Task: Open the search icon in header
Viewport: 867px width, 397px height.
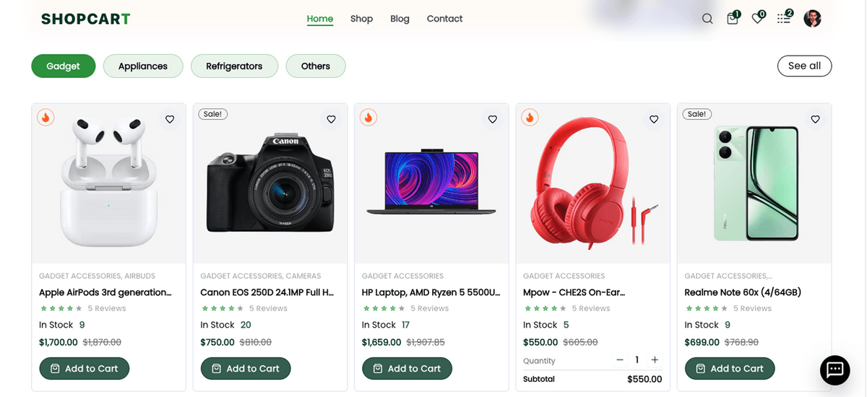Action: (707, 19)
